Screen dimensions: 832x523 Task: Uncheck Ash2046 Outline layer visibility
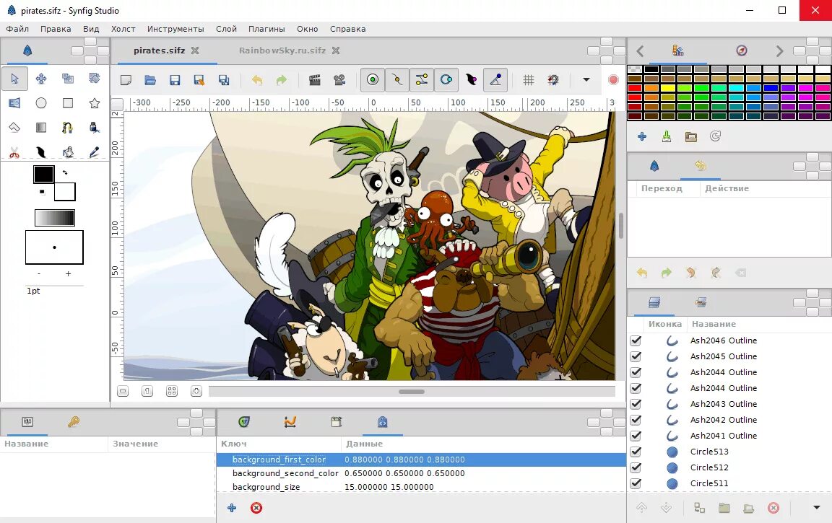[x=636, y=340]
